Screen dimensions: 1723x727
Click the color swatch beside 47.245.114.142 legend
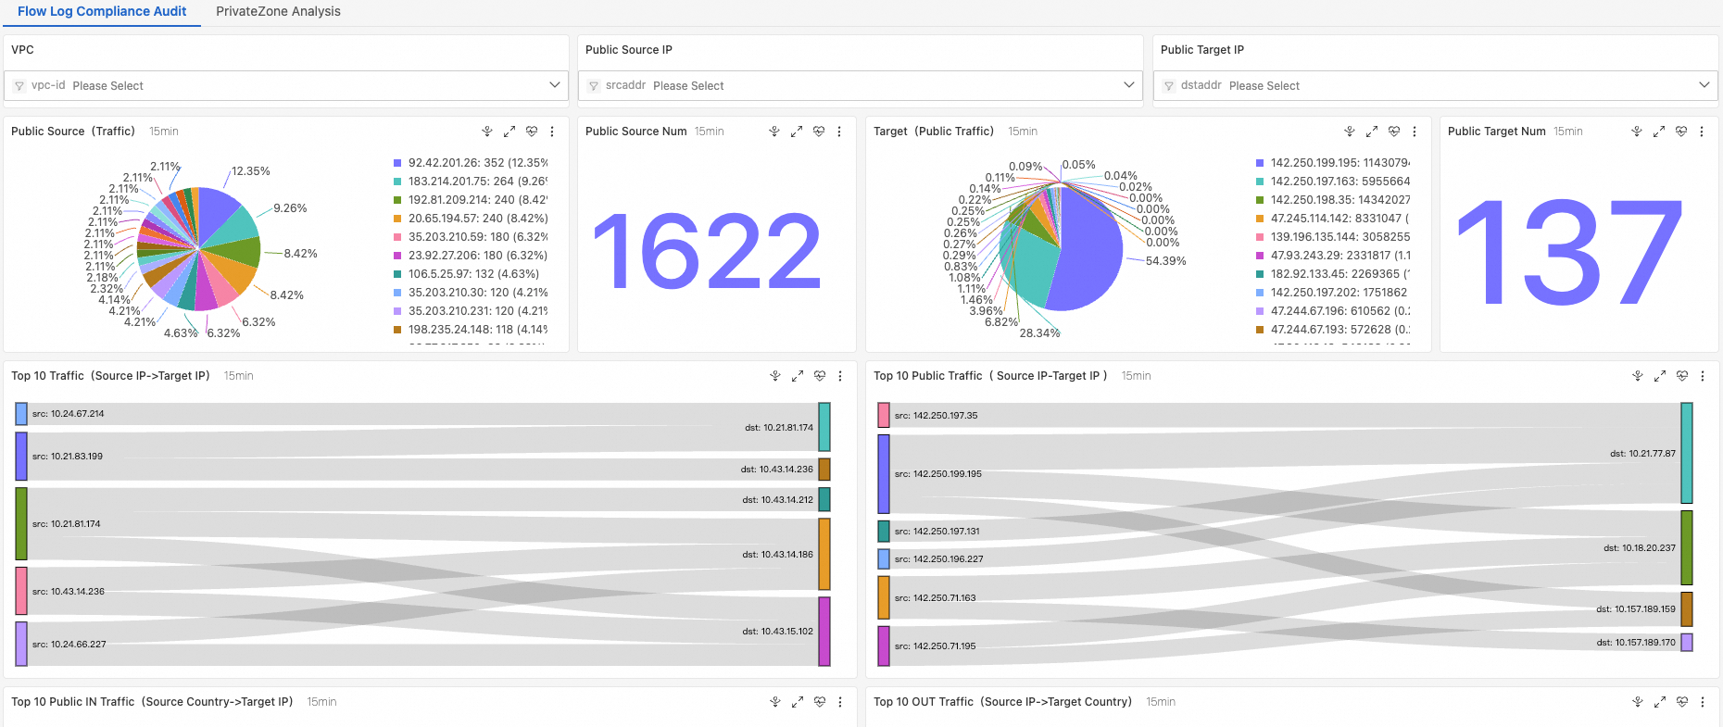[x=1260, y=219]
